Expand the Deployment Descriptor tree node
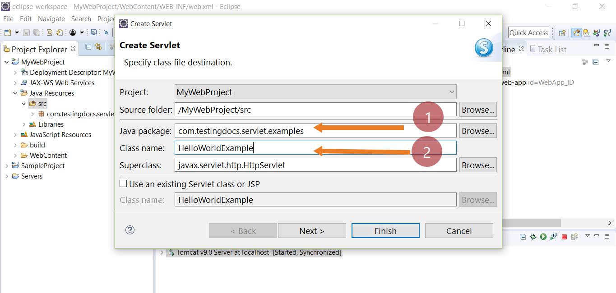 15,72
